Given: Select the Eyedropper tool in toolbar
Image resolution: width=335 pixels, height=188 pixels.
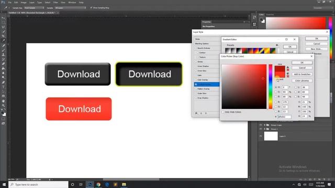Looking at the screenshot, I should (3, 41).
